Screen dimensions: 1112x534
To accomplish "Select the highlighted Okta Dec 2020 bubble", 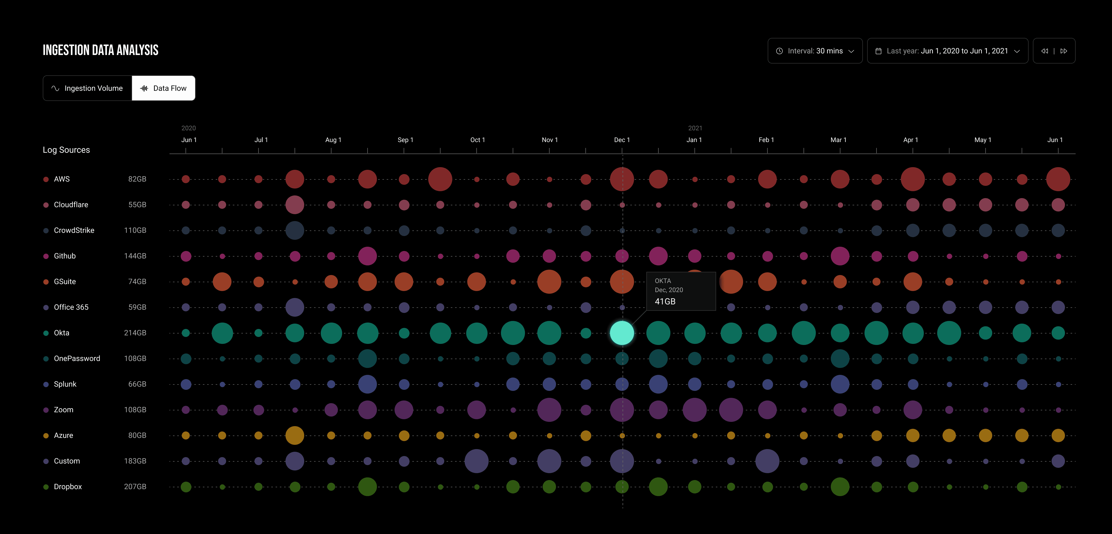I will click(622, 333).
